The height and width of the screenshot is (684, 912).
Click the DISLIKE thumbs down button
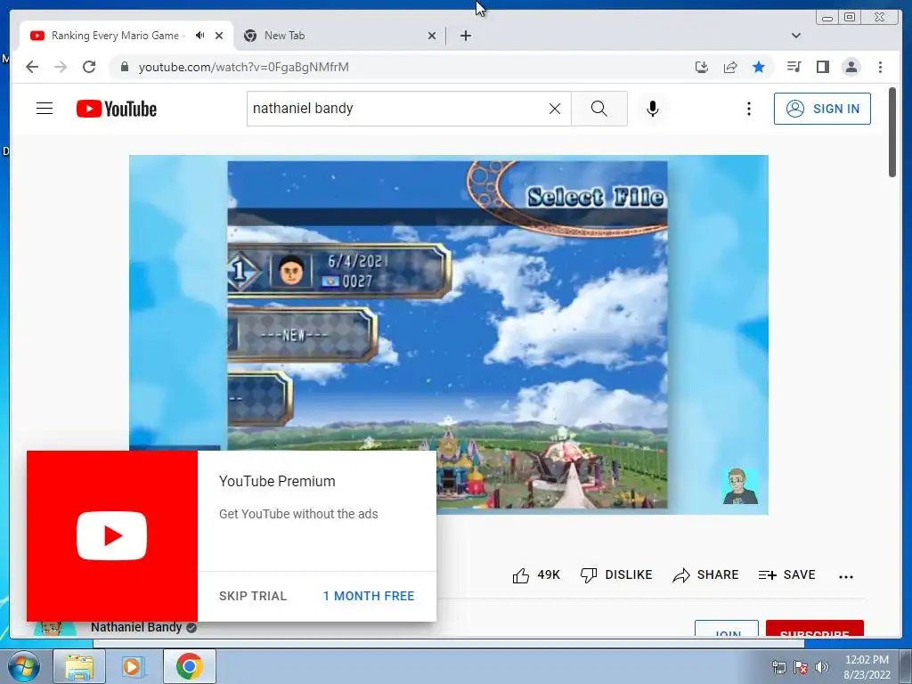[616, 575]
